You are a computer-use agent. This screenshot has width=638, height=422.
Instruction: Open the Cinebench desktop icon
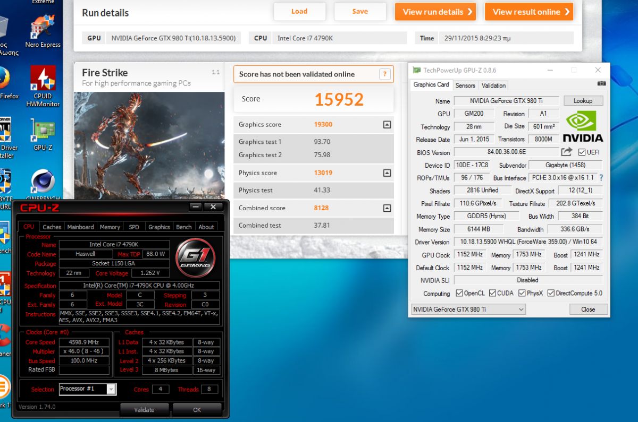click(43, 183)
